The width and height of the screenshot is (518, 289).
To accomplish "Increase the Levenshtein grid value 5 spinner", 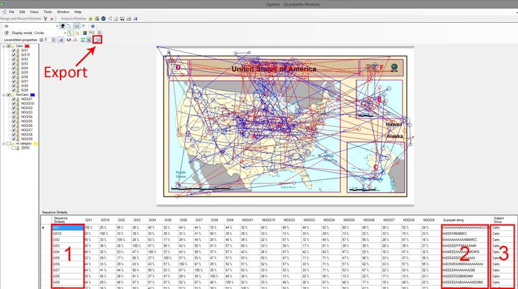I will coord(54,39).
